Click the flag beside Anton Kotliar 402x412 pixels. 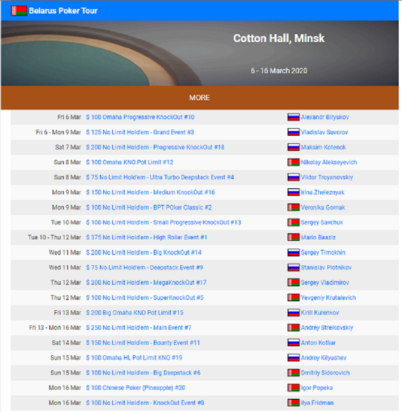293,342
